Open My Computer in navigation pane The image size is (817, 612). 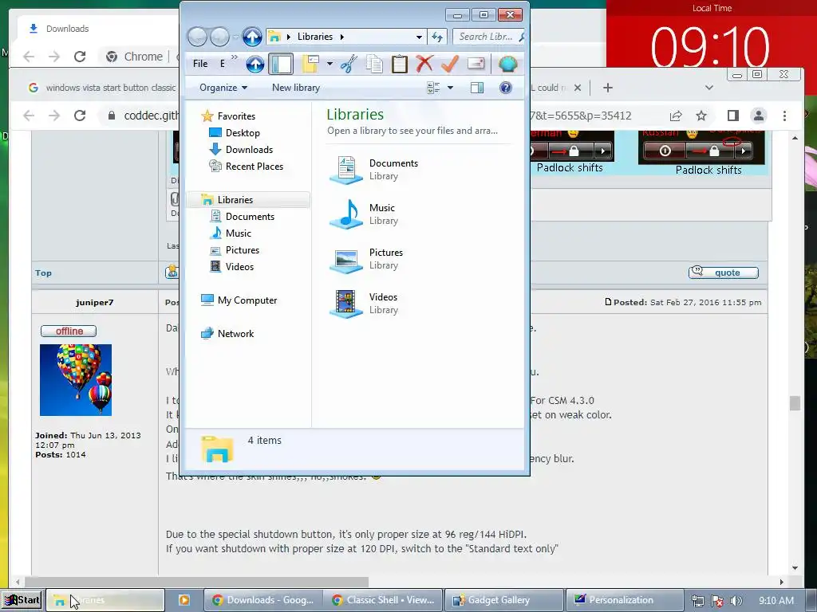(239, 300)
